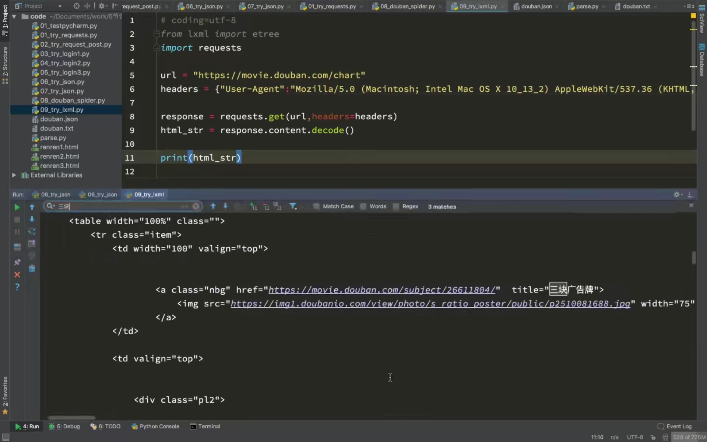Click the select all occurrences icon
707x442 pixels.
(x=278, y=207)
